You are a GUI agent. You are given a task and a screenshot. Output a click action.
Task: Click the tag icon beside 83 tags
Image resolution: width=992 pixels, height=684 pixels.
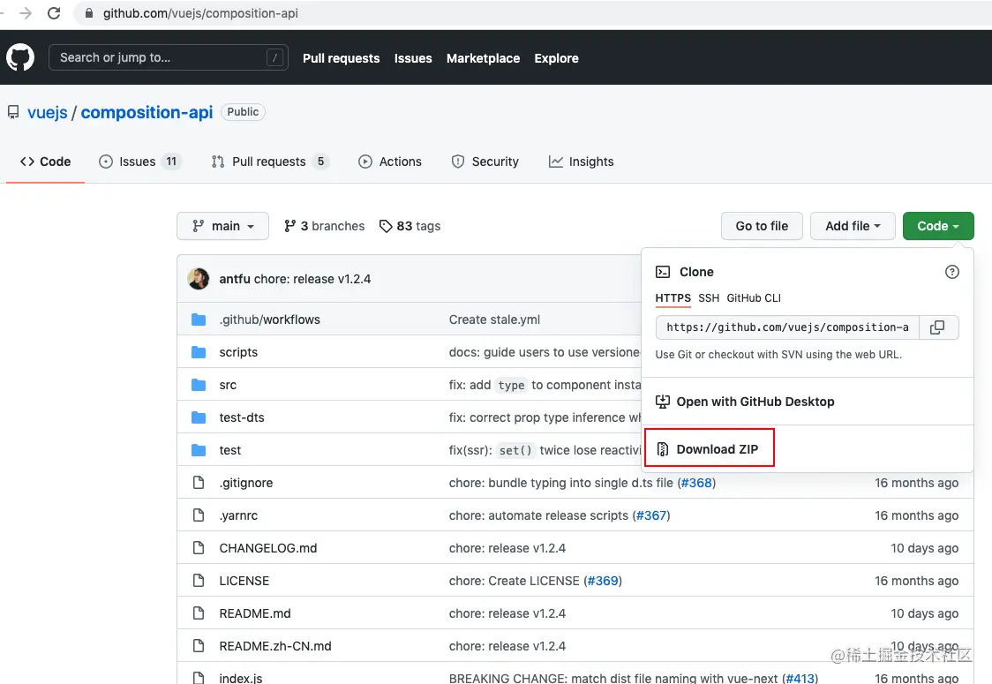(x=386, y=226)
